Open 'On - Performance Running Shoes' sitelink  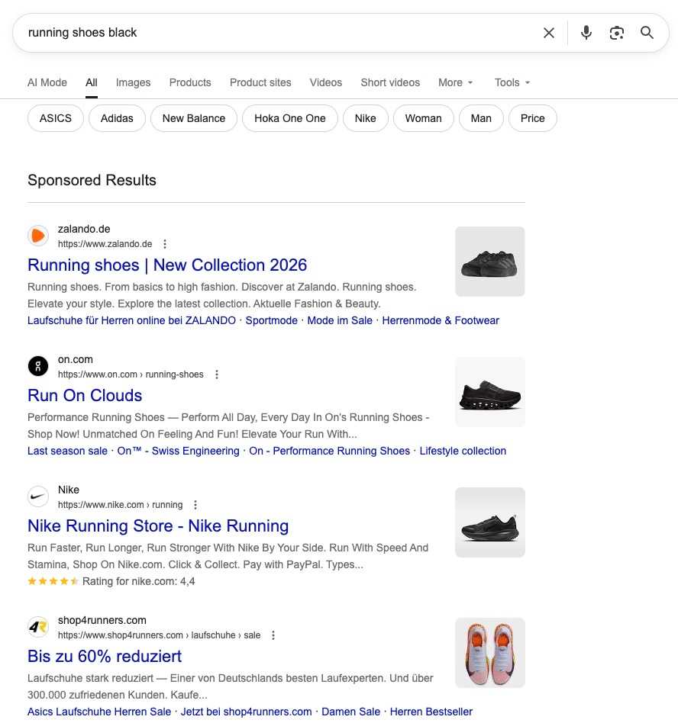(330, 451)
